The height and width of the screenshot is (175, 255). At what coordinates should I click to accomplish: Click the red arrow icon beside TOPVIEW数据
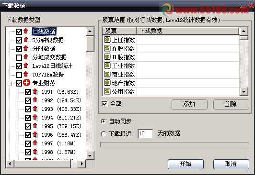pyautogui.click(x=26, y=75)
